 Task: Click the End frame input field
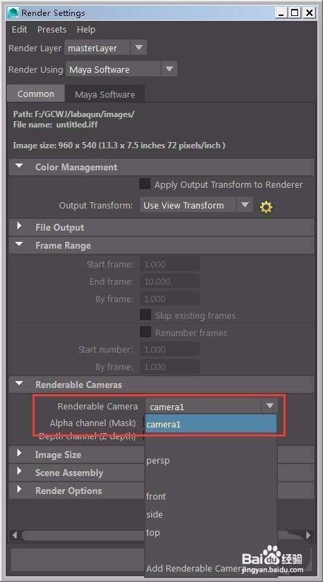(x=170, y=282)
